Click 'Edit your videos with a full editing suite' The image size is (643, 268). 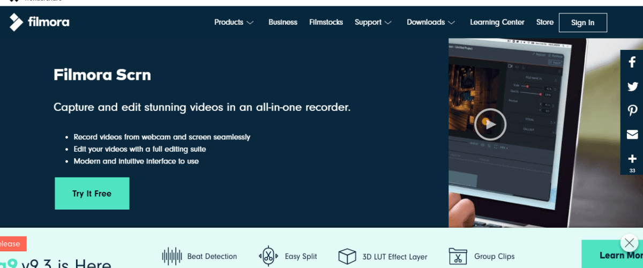[140, 149]
